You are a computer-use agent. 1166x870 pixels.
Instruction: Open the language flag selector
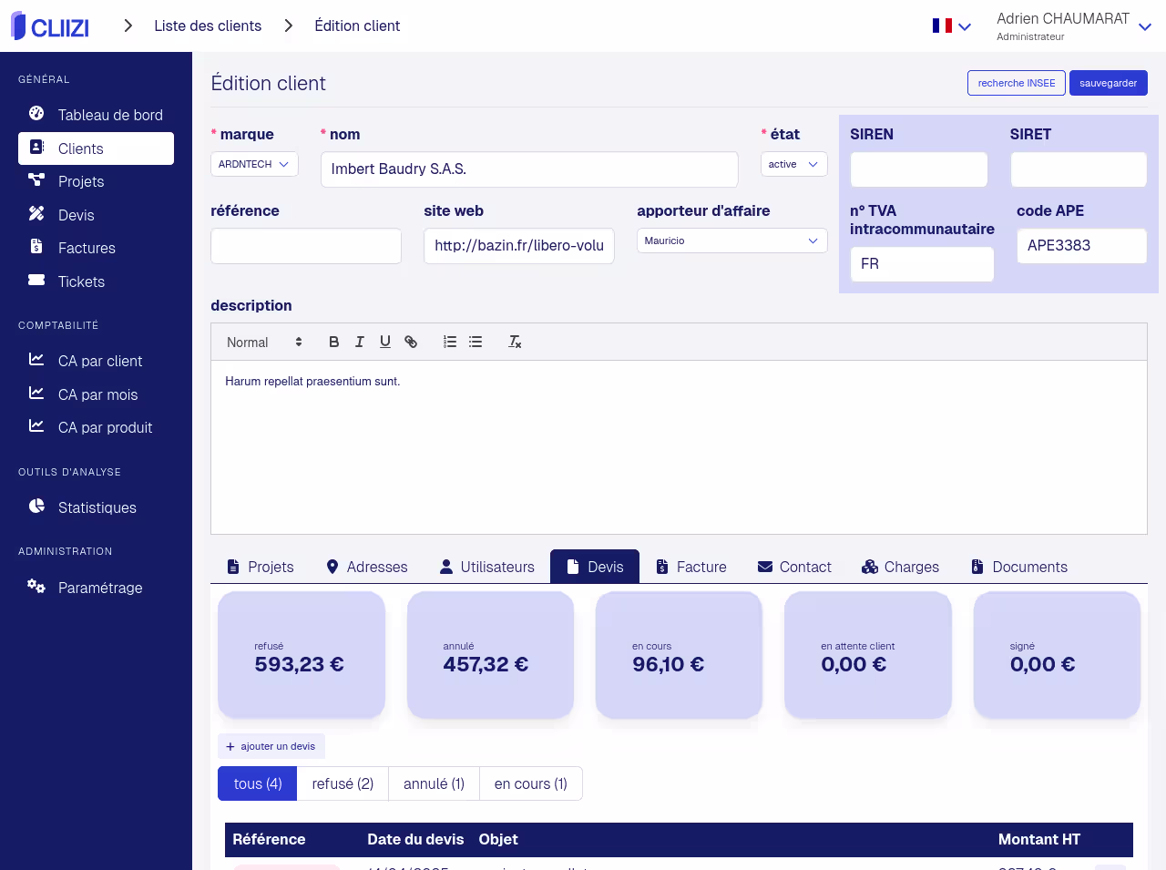coord(951,26)
